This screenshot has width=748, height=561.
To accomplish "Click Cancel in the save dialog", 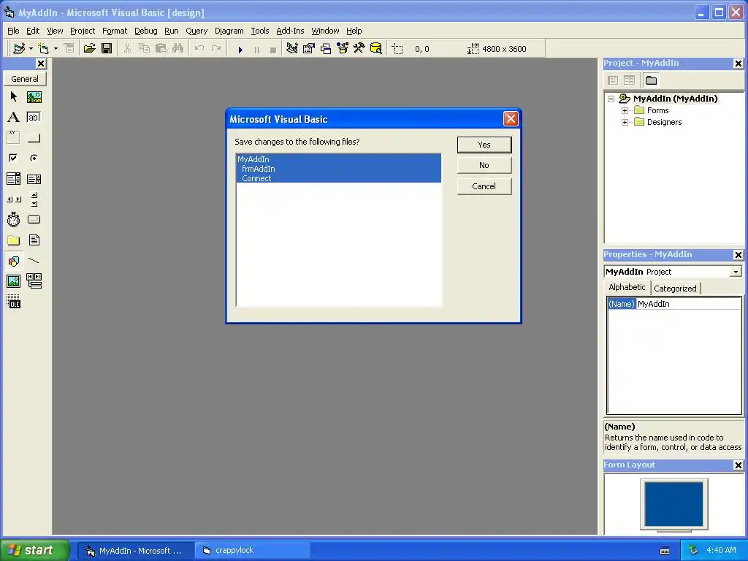I will click(484, 186).
